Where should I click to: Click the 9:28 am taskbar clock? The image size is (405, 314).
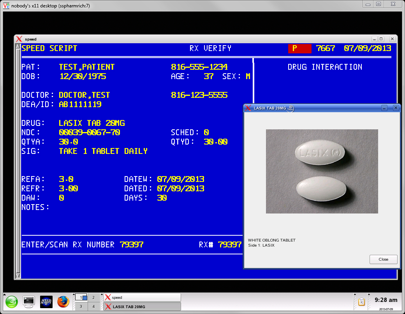[386, 300]
